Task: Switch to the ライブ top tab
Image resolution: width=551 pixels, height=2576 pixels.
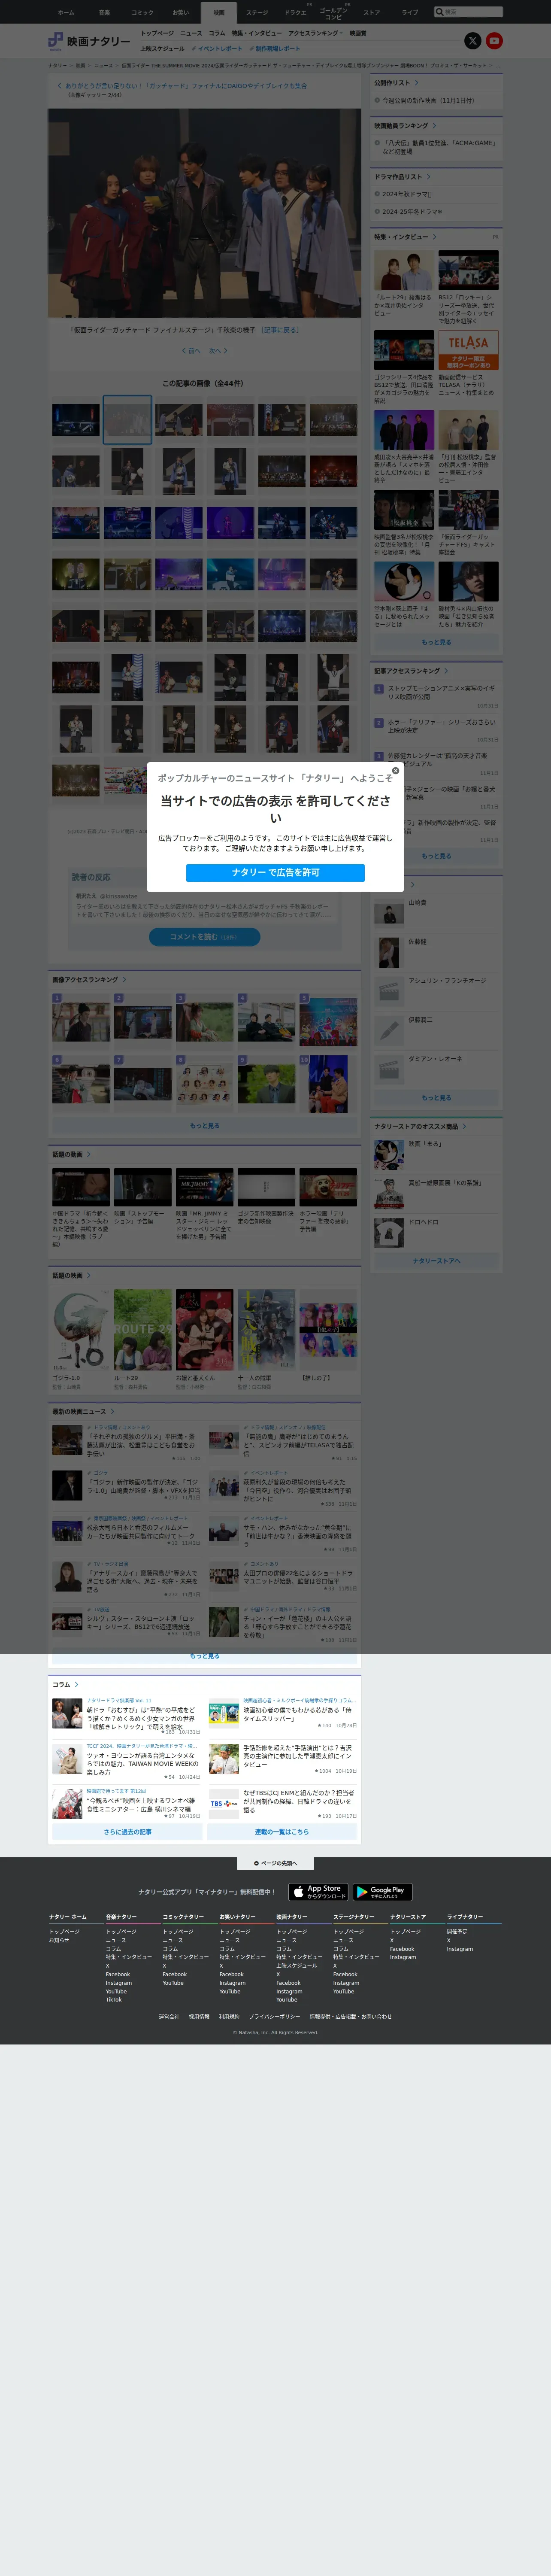Action: [410, 13]
